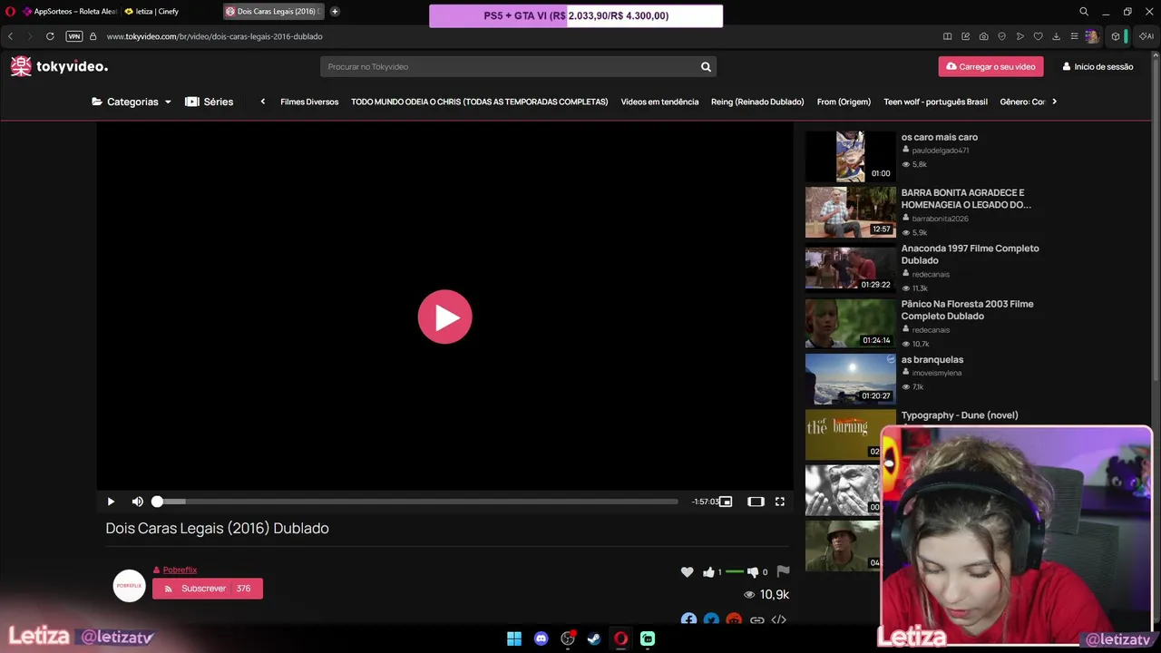Open TODO MUNDO ODEIA O CHRIS category
The height and width of the screenshot is (653, 1161).
click(x=479, y=102)
